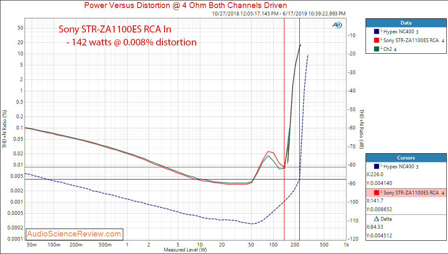
Task: Click the Audio Precision AP logo
Action: [x=337, y=25]
